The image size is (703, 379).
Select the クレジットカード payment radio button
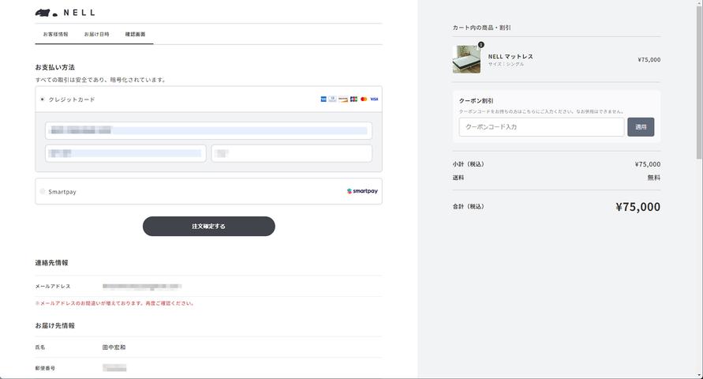tap(42, 99)
